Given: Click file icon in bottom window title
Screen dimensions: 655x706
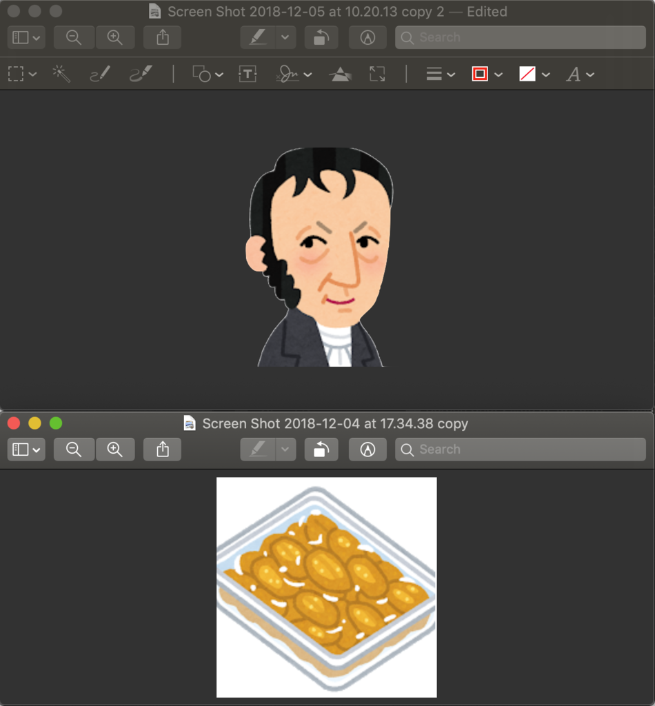Looking at the screenshot, I should 190,423.
